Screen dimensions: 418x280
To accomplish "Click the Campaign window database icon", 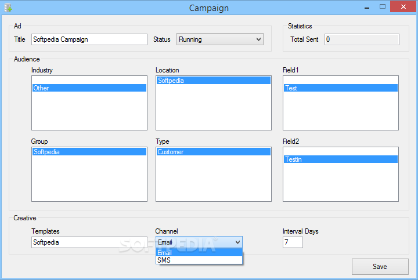I will pyautogui.click(x=8, y=8).
